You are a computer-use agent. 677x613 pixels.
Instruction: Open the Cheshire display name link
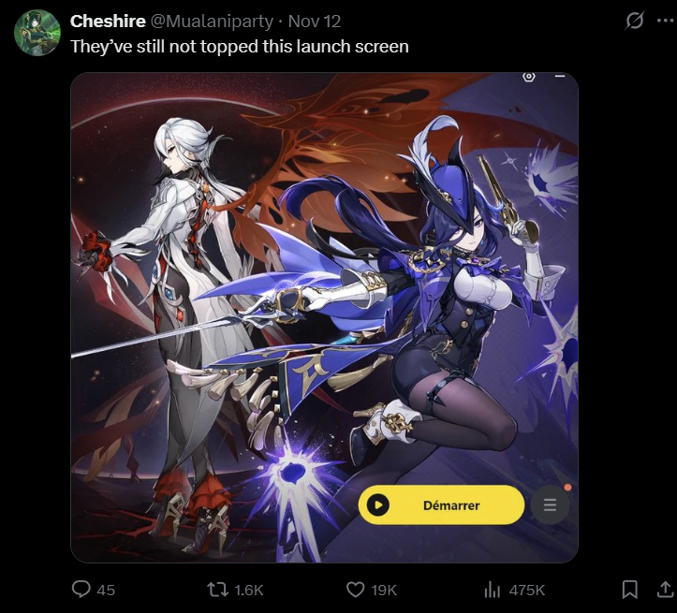pos(108,22)
